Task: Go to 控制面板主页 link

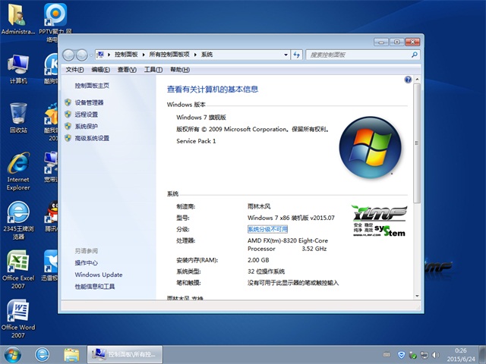Action: (92, 86)
